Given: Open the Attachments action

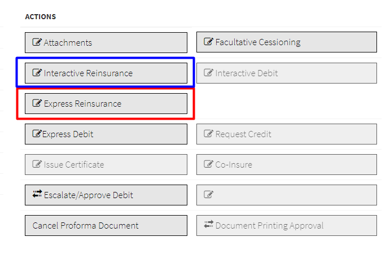Looking at the screenshot, I should click(106, 42).
